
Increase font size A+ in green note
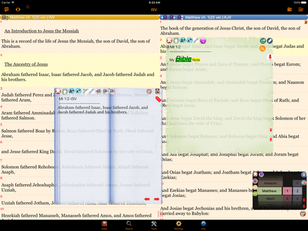[x=182, y=41]
